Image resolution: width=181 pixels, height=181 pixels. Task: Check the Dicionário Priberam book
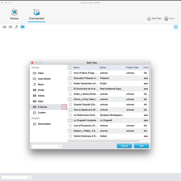pyautogui.click(x=70, y=78)
